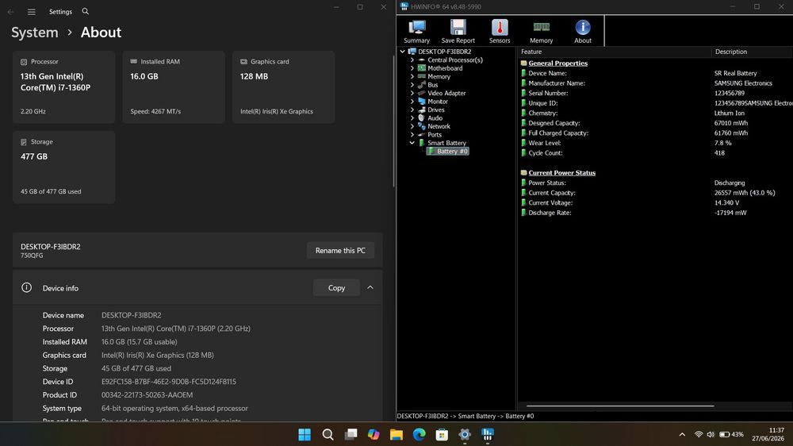The height and width of the screenshot is (446, 793).
Task: Select the Wear Level row
Action: [x=655, y=144]
